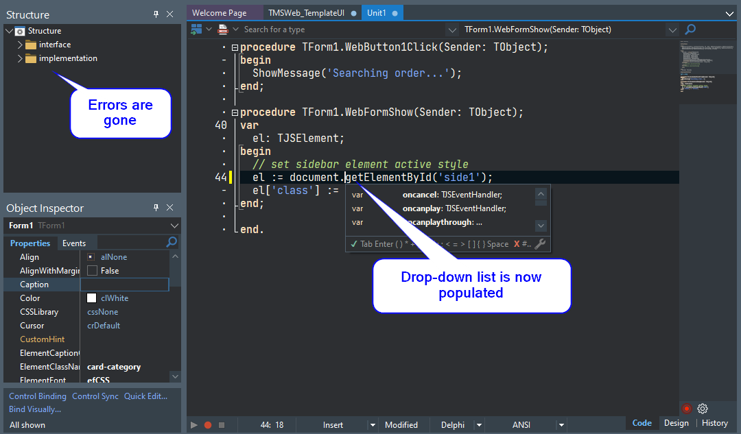Open the Control Binding link
Image resolution: width=741 pixels, height=434 pixels.
tap(37, 396)
